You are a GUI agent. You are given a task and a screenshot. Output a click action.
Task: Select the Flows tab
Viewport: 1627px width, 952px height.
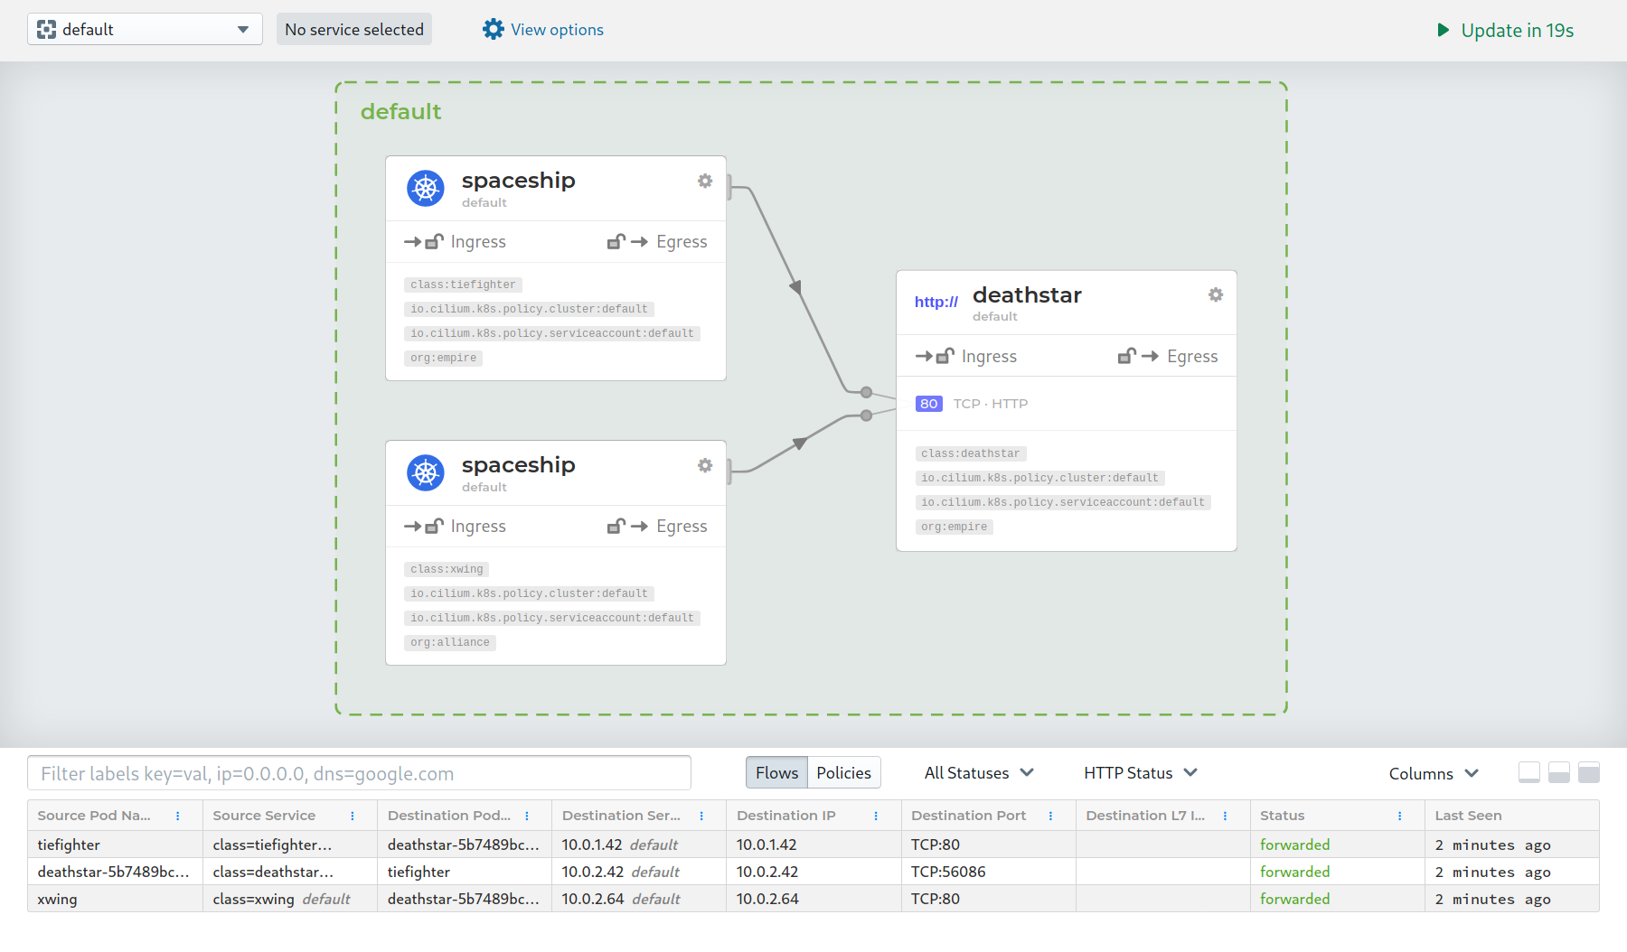click(x=776, y=772)
